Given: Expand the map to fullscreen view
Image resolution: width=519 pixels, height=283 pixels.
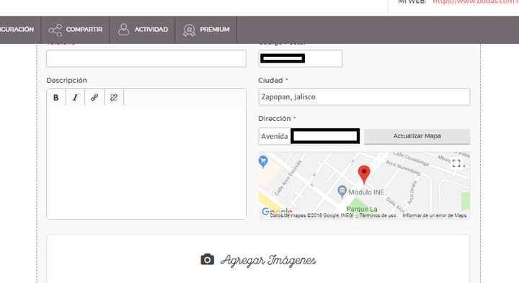Looking at the screenshot, I should (x=456, y=163).
